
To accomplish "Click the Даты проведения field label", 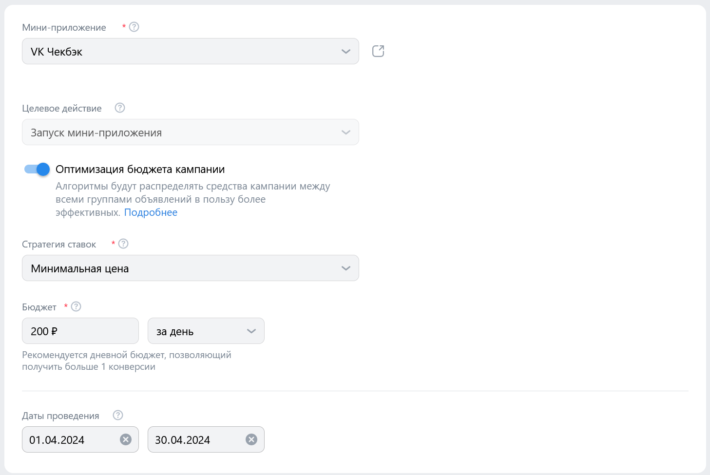I will point(60,416).
